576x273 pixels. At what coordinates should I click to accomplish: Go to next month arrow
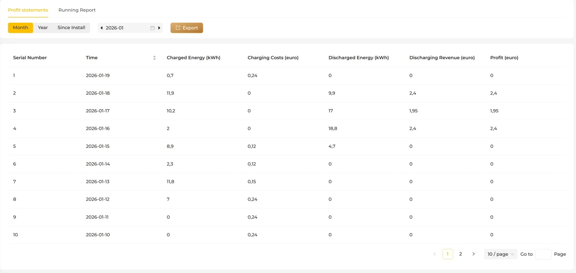pyautogui.click(x=159, y=28)
